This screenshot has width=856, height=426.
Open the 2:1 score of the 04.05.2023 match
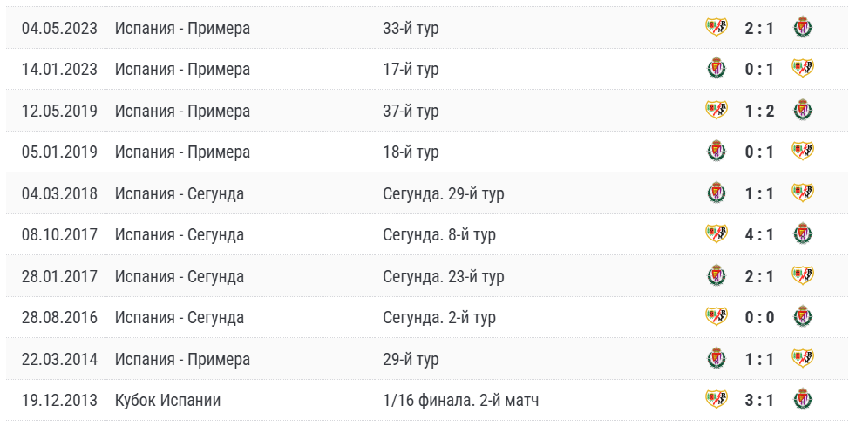(758, 28)
